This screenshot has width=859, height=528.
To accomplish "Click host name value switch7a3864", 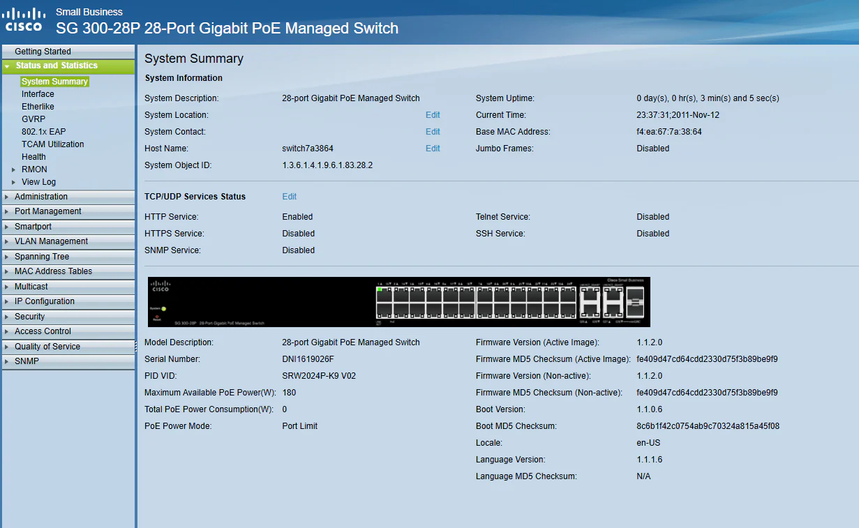I will (x=308, y=149).
